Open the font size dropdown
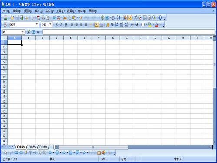 [50, 24]
